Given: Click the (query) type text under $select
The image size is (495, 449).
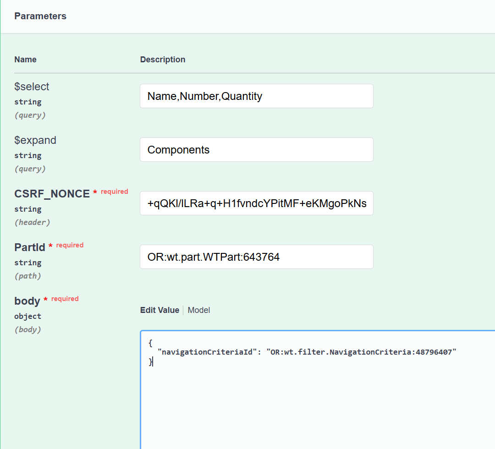Looking at the screenshot, I should (x=30, y=115).
